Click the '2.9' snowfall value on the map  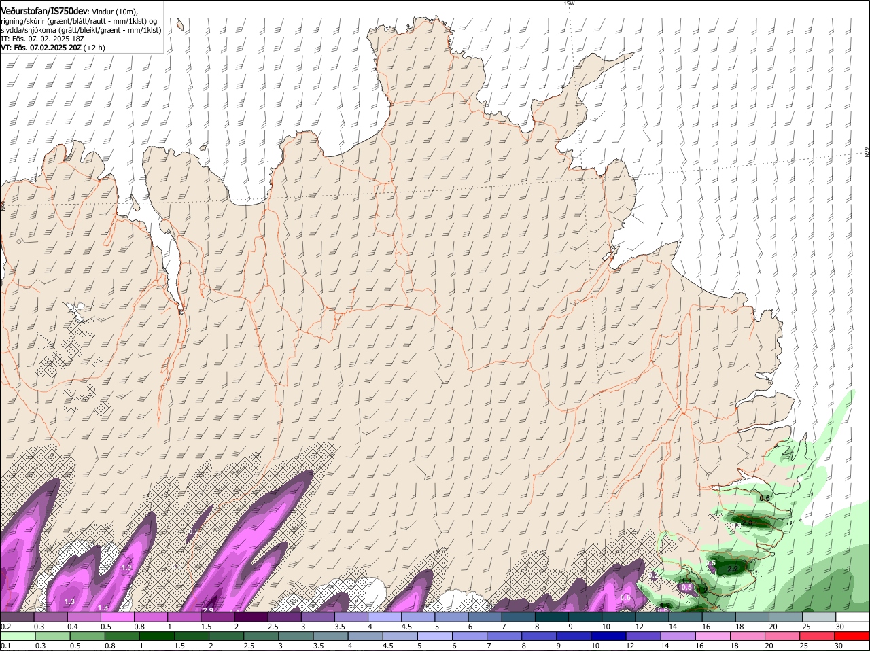tap(208, 610)
